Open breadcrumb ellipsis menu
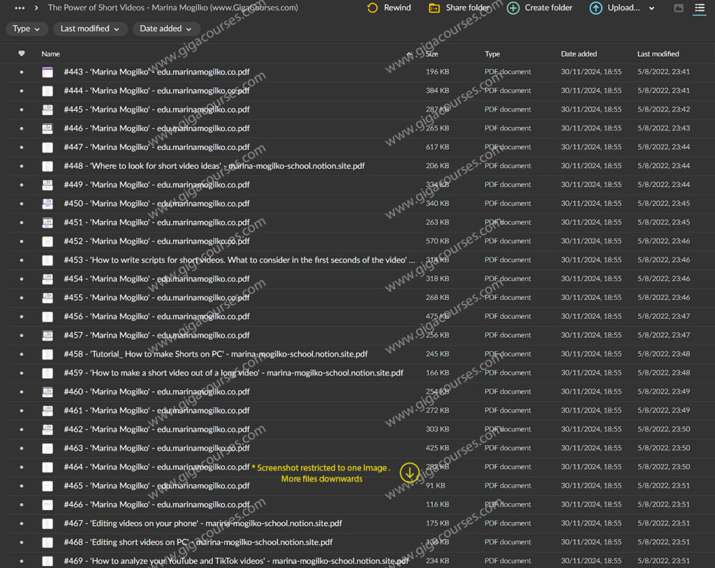Screen dimensions: 715x568 point(20,8)
